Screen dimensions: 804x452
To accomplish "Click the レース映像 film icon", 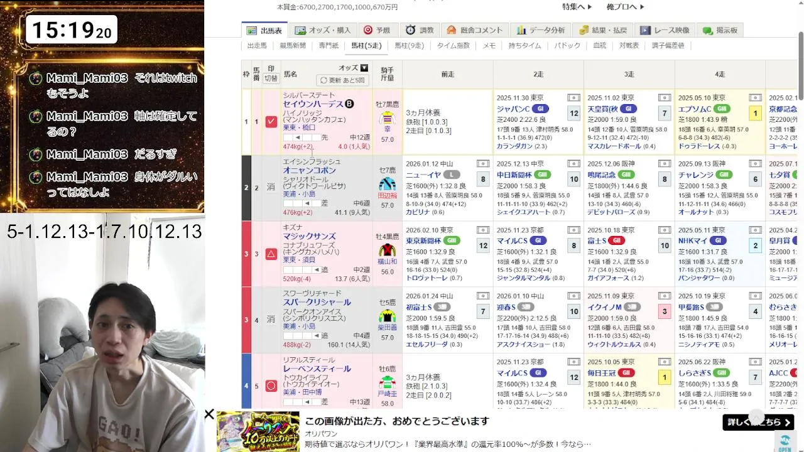I will pos(645,30).
